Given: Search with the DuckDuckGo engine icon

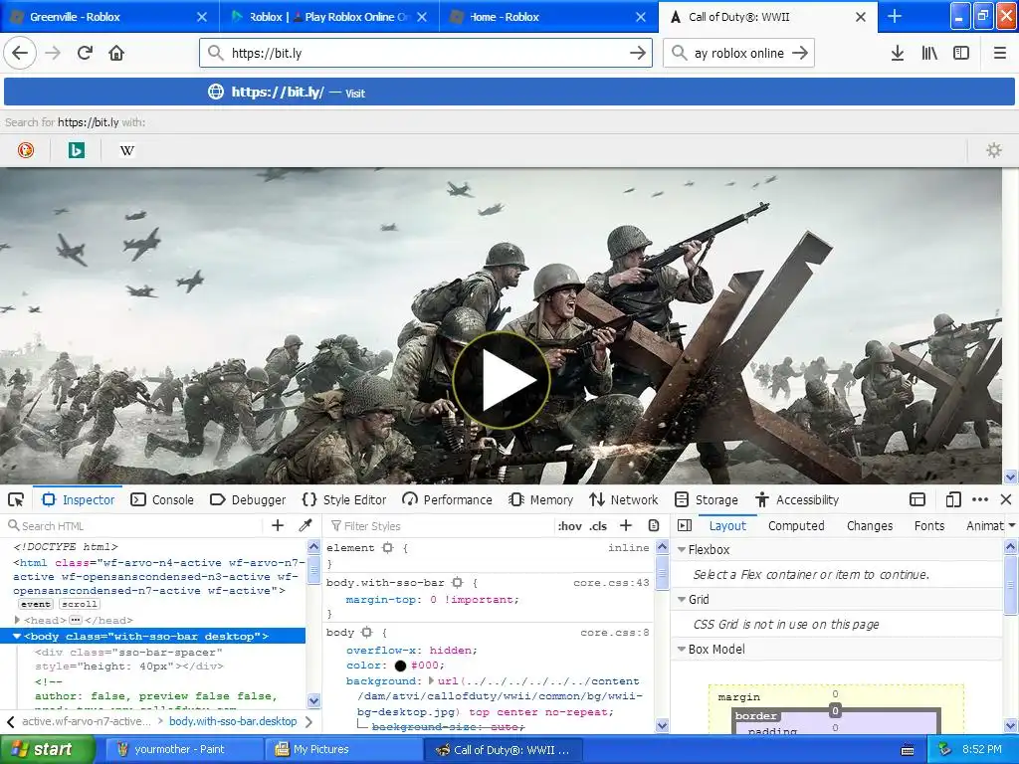Looking at the screenshot, I should pos(26,151).
